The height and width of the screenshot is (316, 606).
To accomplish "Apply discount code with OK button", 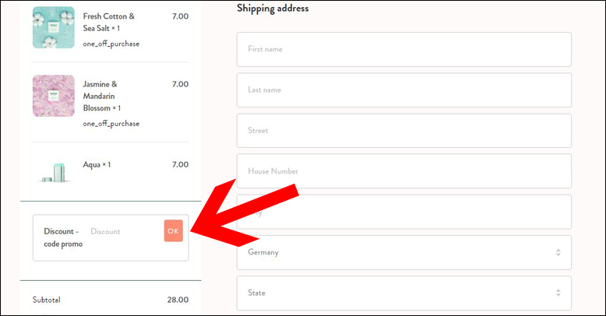I will (173, 230).
